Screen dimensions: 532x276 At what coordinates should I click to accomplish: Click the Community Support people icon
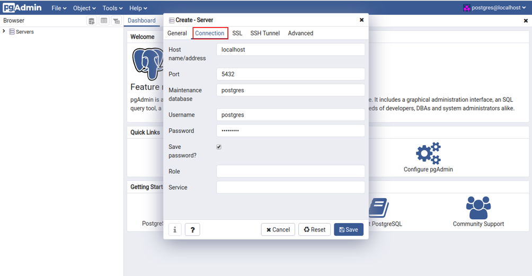click(x=478, y=208)
